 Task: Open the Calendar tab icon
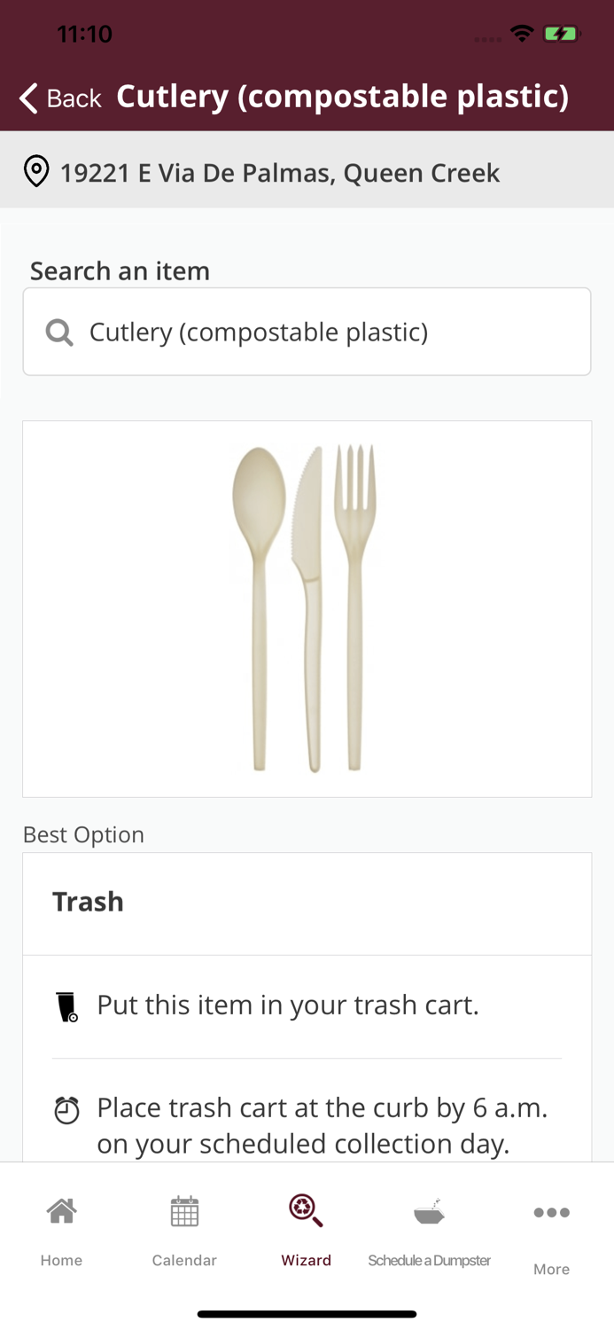(184, 1211)
